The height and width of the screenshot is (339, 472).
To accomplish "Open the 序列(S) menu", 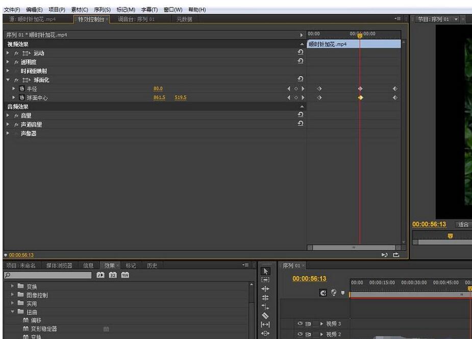I will point(102,10).
